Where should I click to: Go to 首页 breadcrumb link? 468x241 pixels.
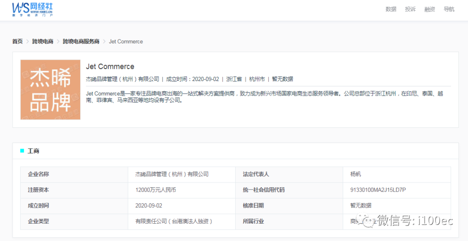point(17,42)
